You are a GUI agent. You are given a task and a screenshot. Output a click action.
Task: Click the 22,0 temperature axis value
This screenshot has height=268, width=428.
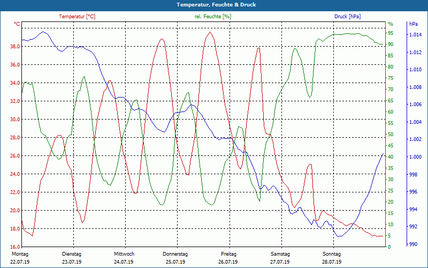click(x=15, y=192)
